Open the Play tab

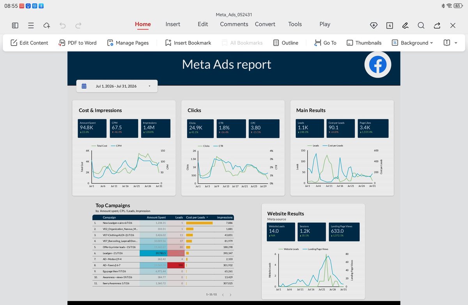pos(325,24)
